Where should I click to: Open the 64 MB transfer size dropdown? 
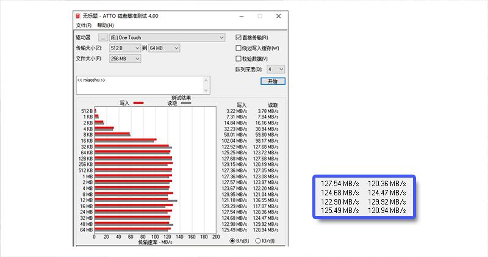[164, 48]
